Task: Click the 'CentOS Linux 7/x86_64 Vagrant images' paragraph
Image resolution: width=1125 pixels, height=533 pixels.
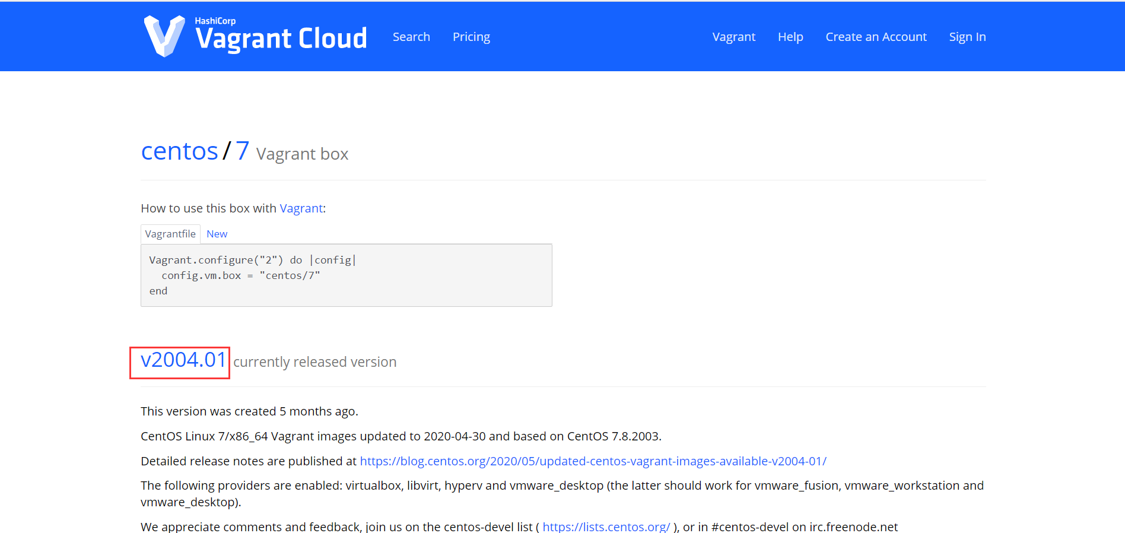Action: coord(401,436)
